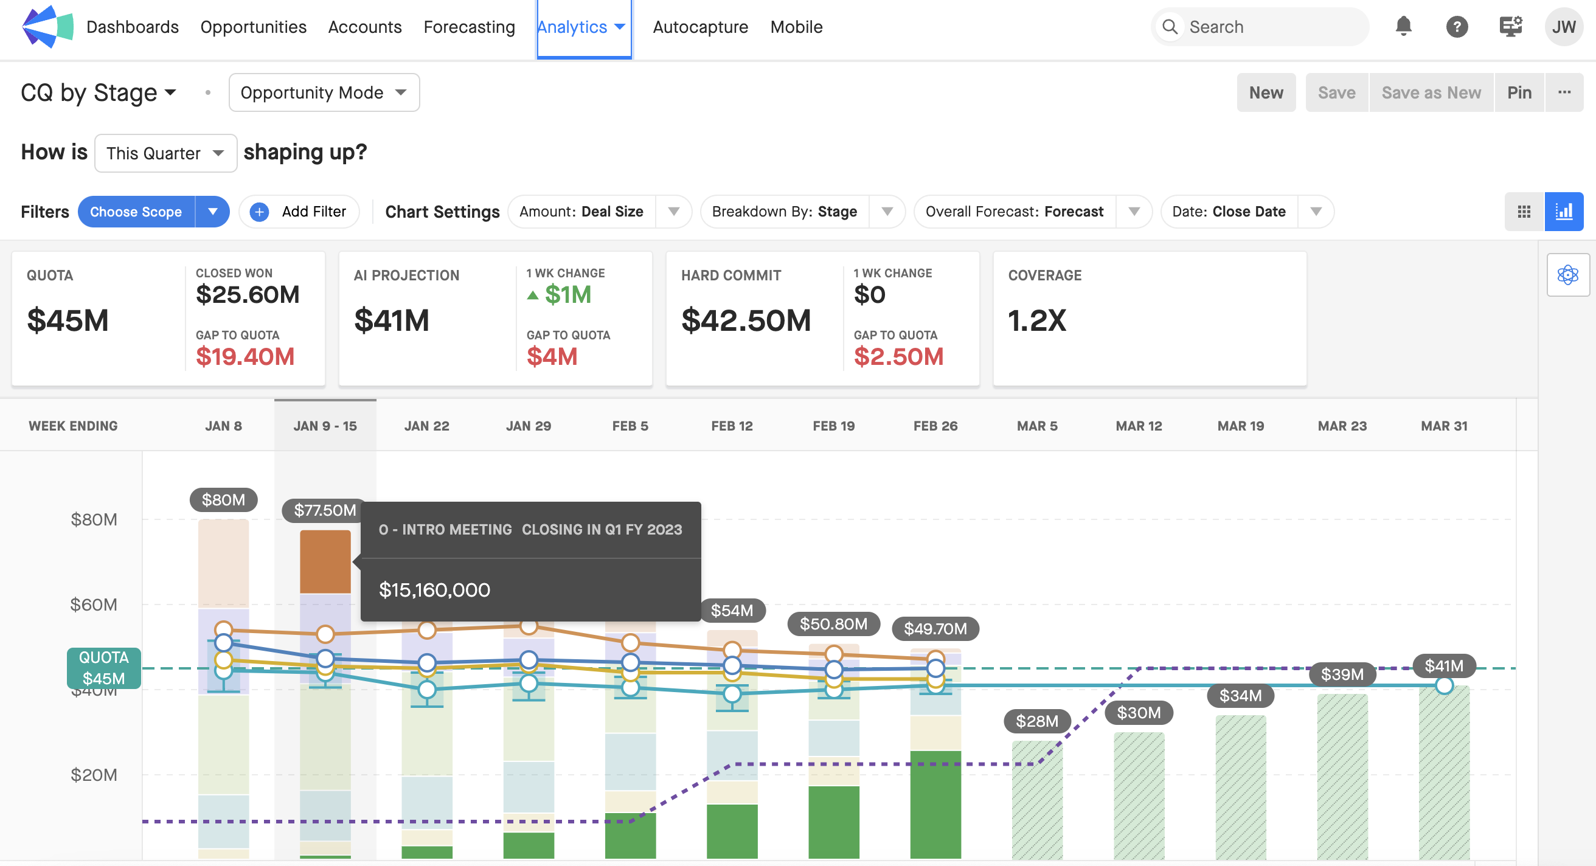The image size is (1596, 866).
Task: Click the Pin button
Action: click(1519, 92)
